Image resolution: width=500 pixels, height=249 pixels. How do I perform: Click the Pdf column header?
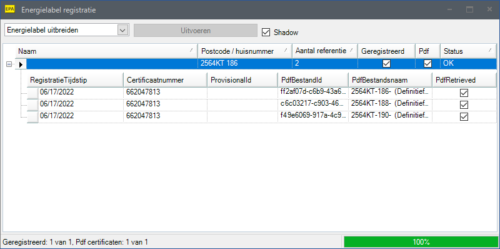tap(427, 51)
